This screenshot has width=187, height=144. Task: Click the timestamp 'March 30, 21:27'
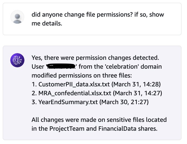[x=124, y=102]
